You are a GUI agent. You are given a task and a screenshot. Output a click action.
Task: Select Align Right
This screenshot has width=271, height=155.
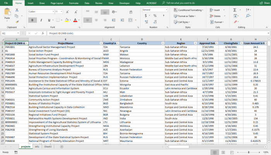105,20
